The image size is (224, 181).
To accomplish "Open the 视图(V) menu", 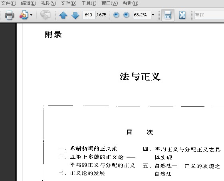I will click(x=48, y=3).
